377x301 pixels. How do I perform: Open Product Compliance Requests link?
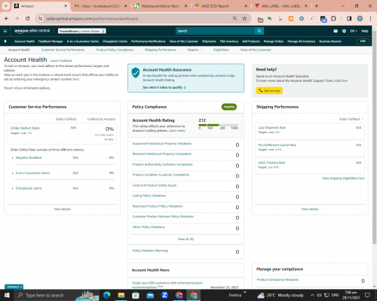tap(277, 280)
